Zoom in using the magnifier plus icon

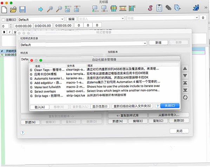tap(50, 9)
